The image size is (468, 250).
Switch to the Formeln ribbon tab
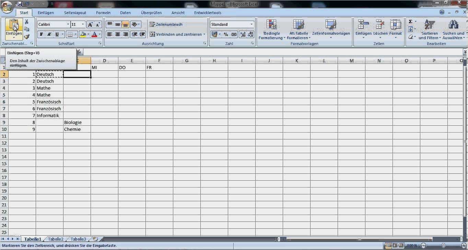click(x=103, y=13)
